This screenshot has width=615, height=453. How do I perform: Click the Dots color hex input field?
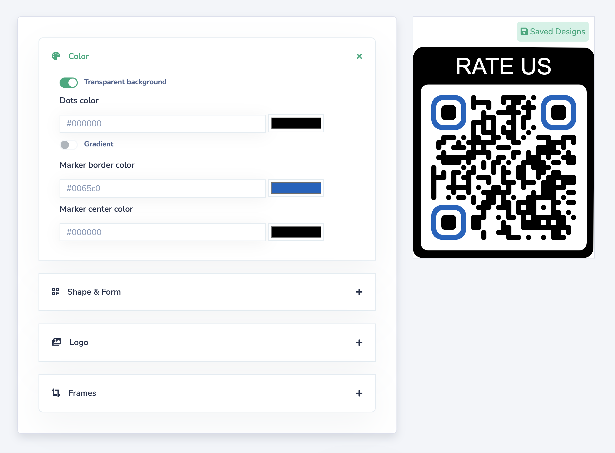[163, 124]
